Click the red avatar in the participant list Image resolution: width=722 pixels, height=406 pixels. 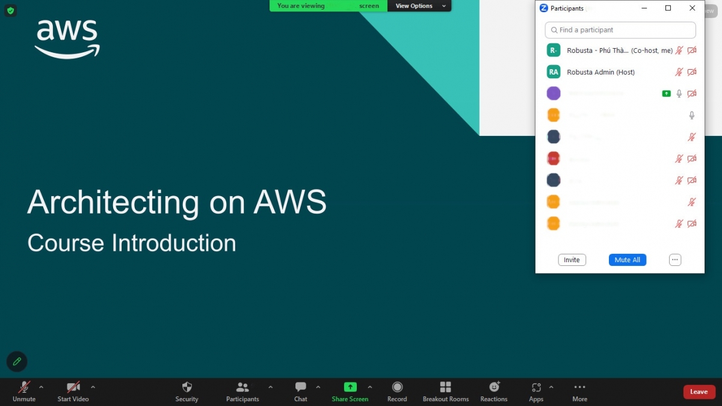(x=554, y=158)
